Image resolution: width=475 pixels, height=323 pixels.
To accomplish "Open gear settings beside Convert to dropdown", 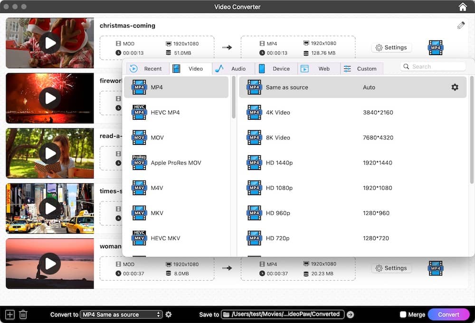I will 169,314.
